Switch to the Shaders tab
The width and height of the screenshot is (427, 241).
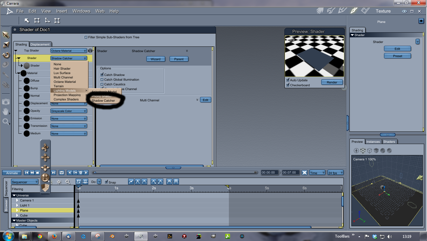point(389,142)
